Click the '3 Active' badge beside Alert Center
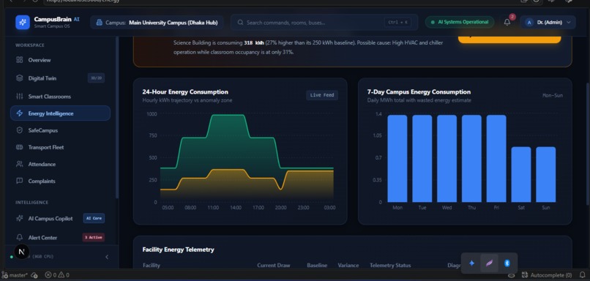Screen dimensions: 590x281 (x=93, y=237)
